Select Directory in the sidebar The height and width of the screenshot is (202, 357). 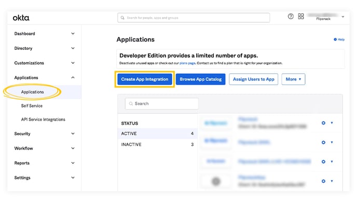pos(23,48)
